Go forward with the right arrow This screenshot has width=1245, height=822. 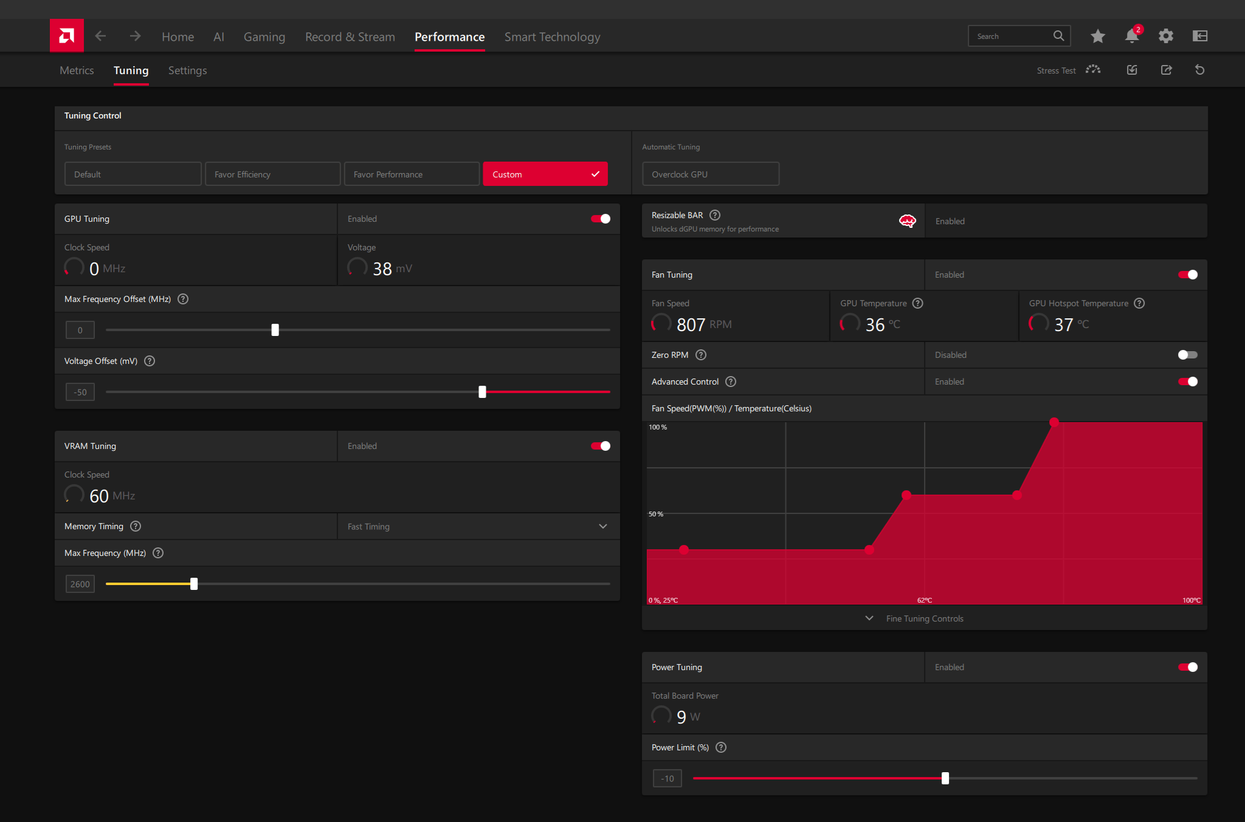135,36
